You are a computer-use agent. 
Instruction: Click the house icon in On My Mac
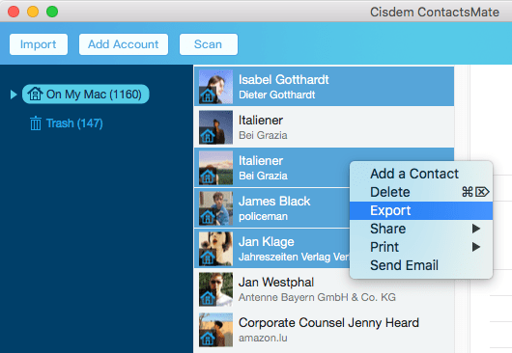click(x=35, y=95)
